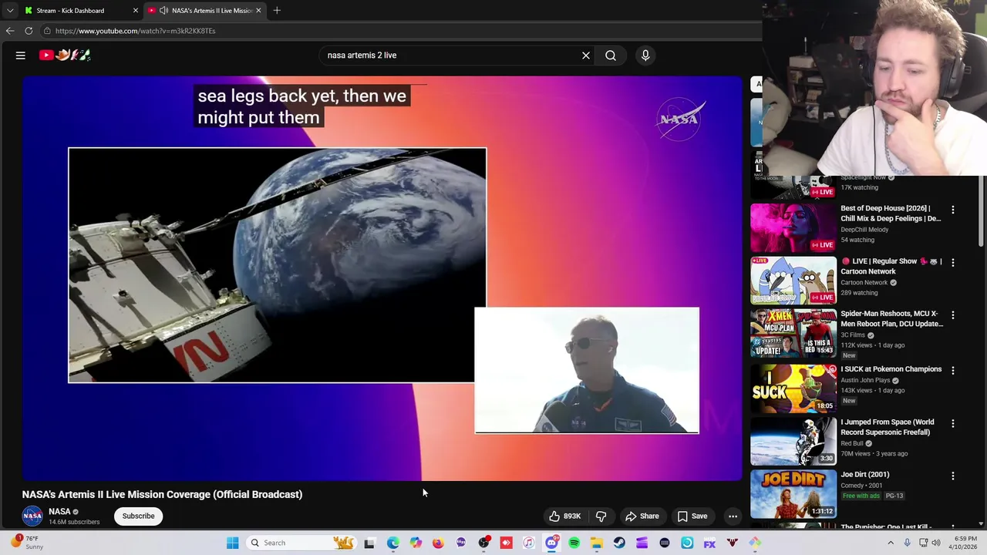Open Microsoft Edge from taskbar
The image size is (987, 555).
[x=393, y=543]
